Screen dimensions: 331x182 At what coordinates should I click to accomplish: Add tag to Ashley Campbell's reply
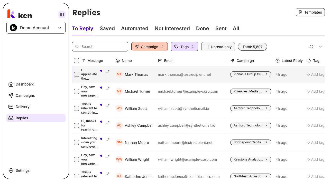(316, 125)
